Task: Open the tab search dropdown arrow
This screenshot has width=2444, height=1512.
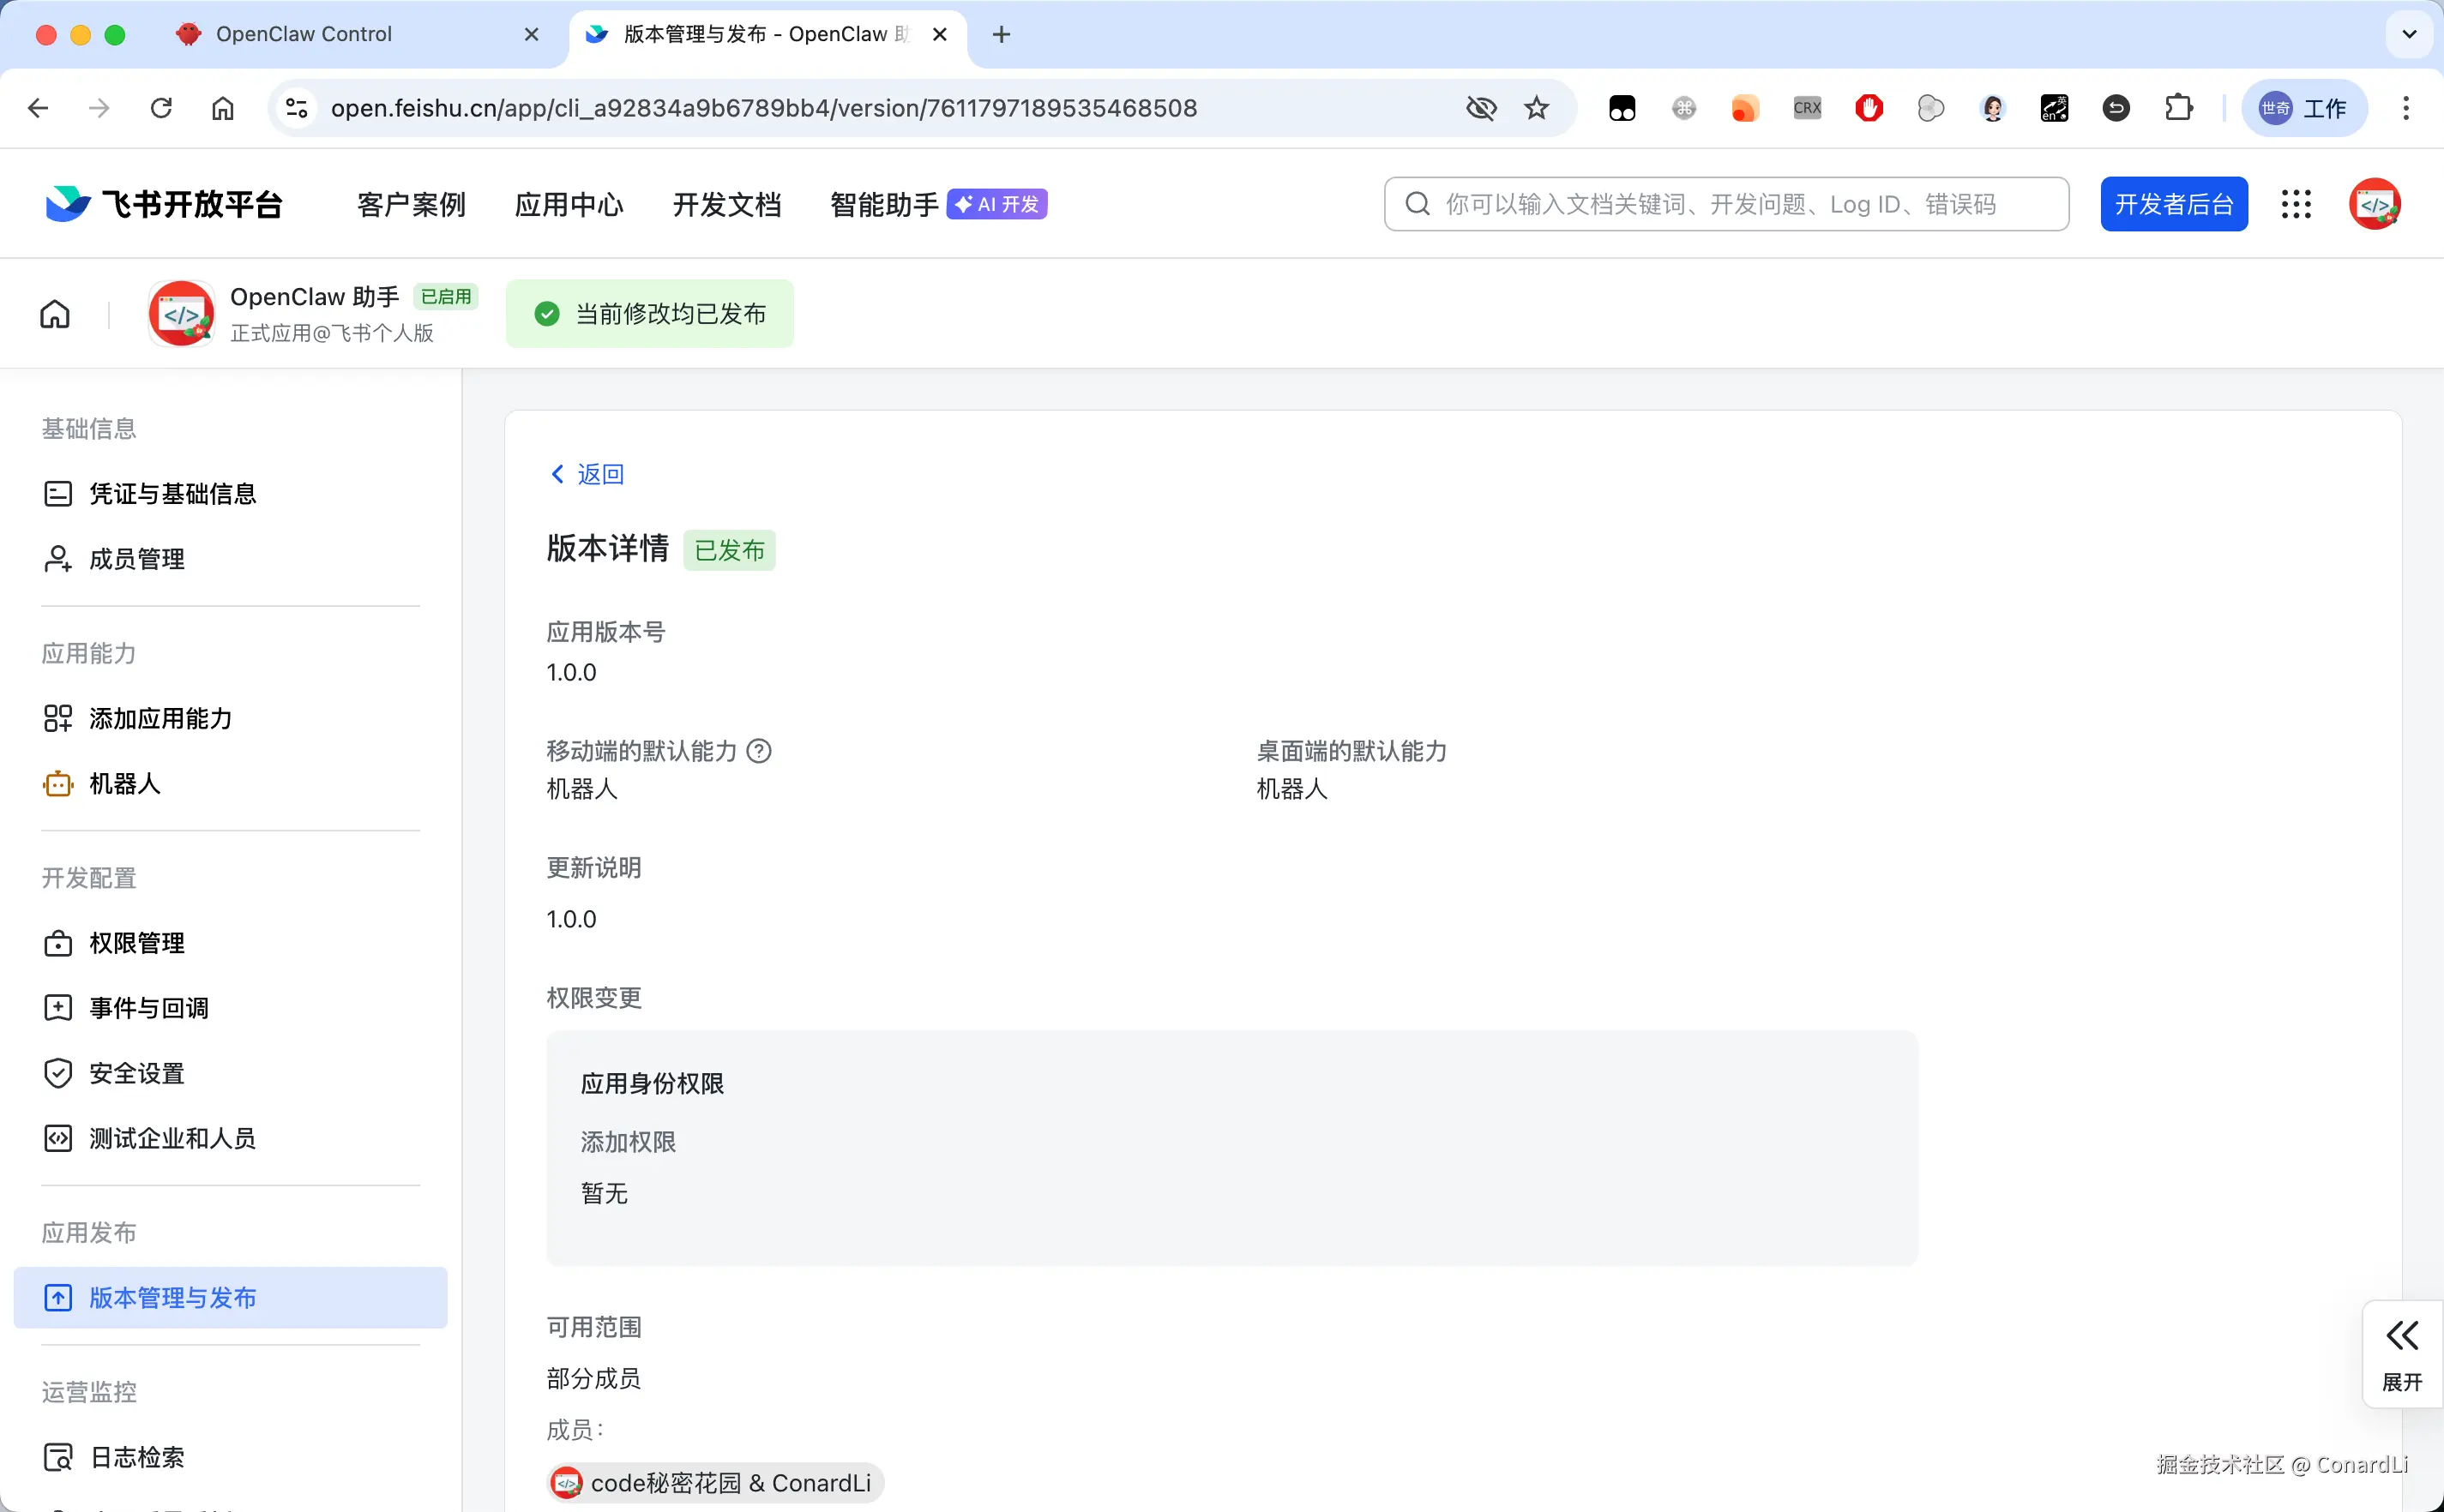Action: (2409, 34)
